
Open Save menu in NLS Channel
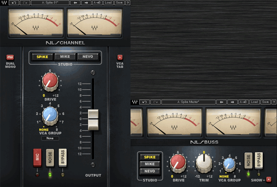(x=119, y=3)
